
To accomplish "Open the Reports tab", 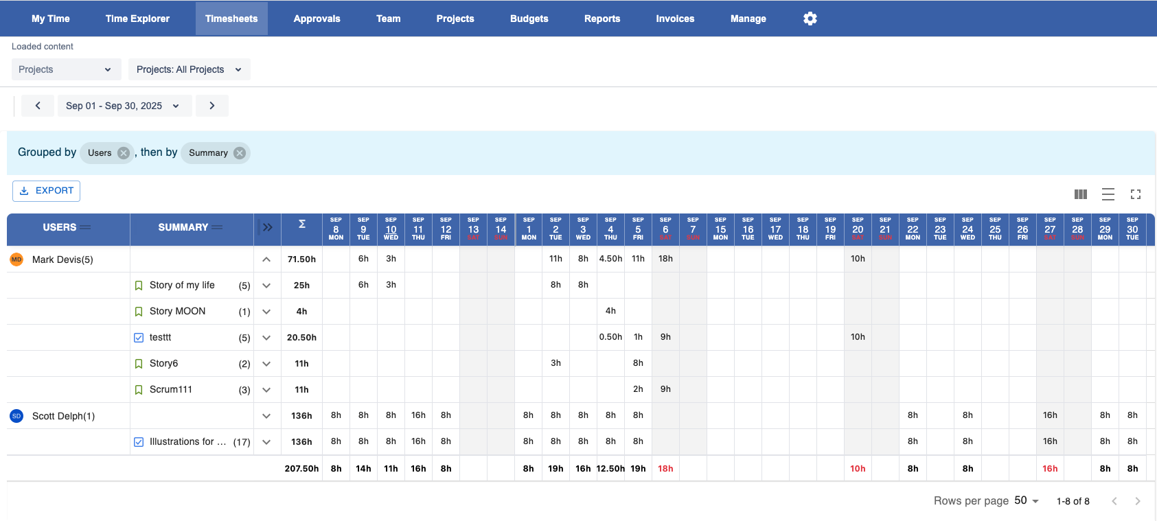I will (602, 19).
